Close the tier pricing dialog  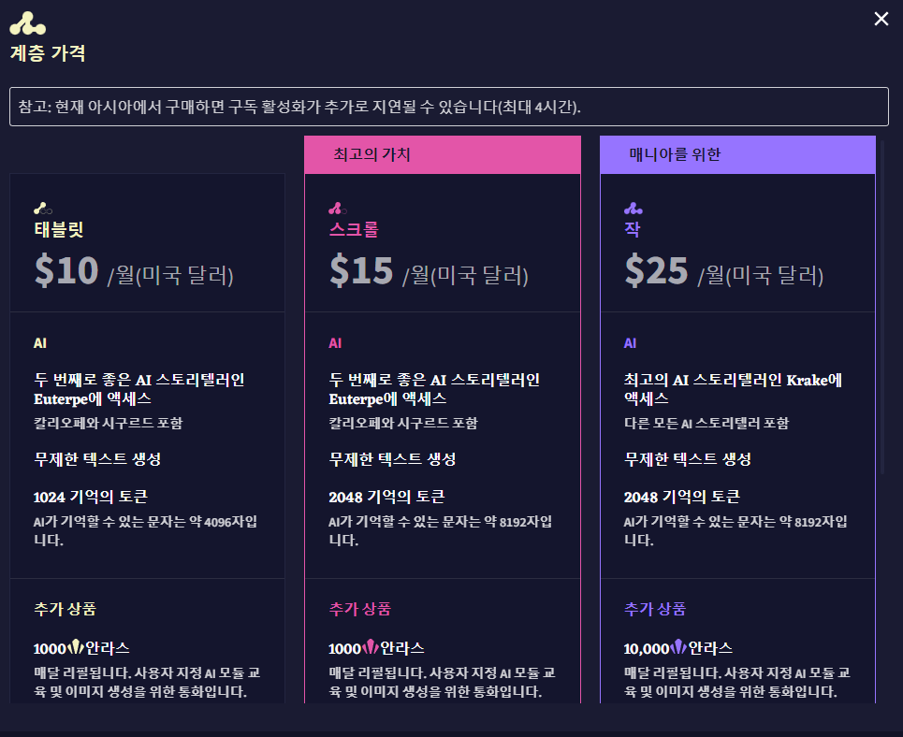pyautogui.click(x=881, y=20)
